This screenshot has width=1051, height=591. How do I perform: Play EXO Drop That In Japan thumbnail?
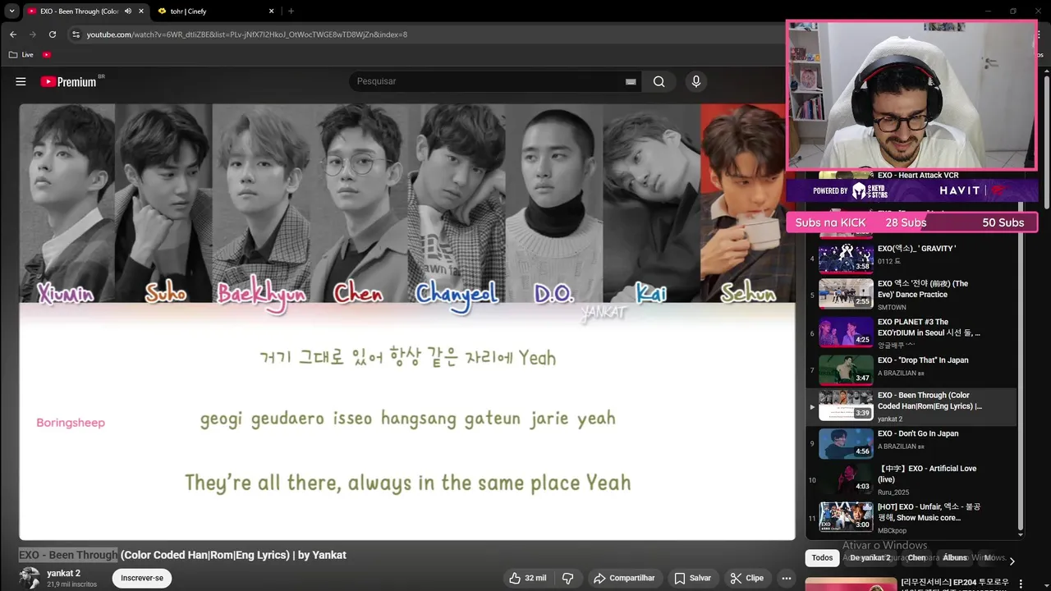pos(846,369)
